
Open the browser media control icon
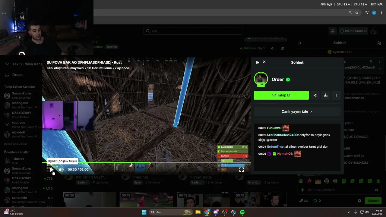click(x=367, y=13)
